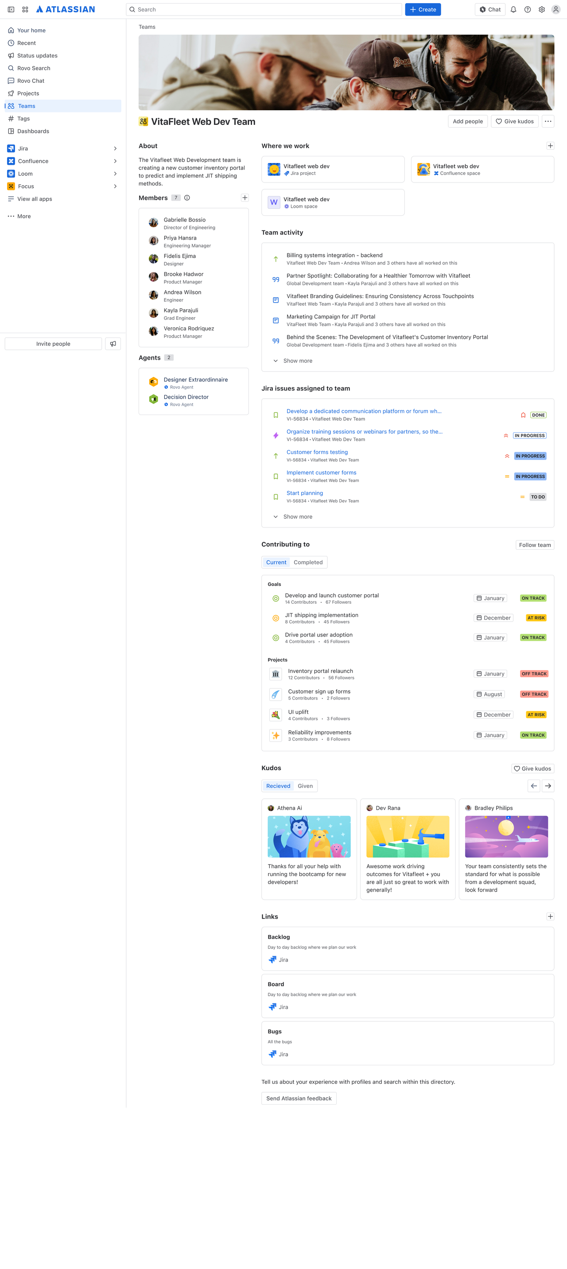Open the Backlog link card

point(408,949)
